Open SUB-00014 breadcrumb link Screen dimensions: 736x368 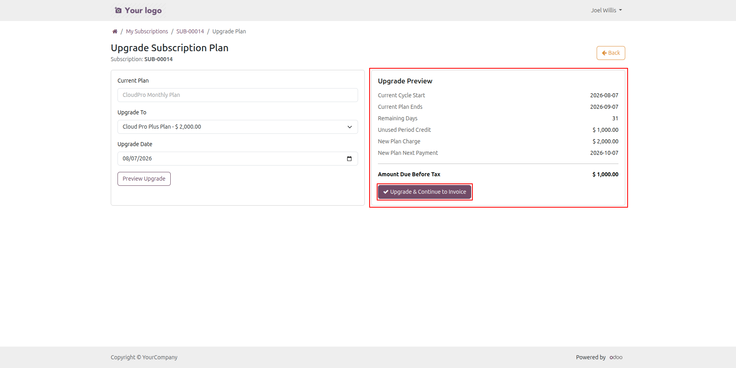pos(190,31)
